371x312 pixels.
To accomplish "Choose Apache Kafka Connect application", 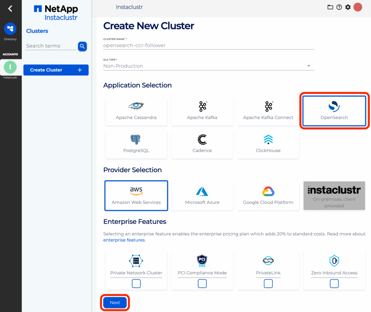I will (x=268, y=111).
